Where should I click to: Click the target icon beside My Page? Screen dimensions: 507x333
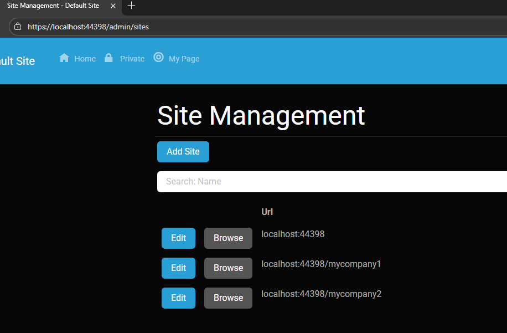click(x=158, y=57)
